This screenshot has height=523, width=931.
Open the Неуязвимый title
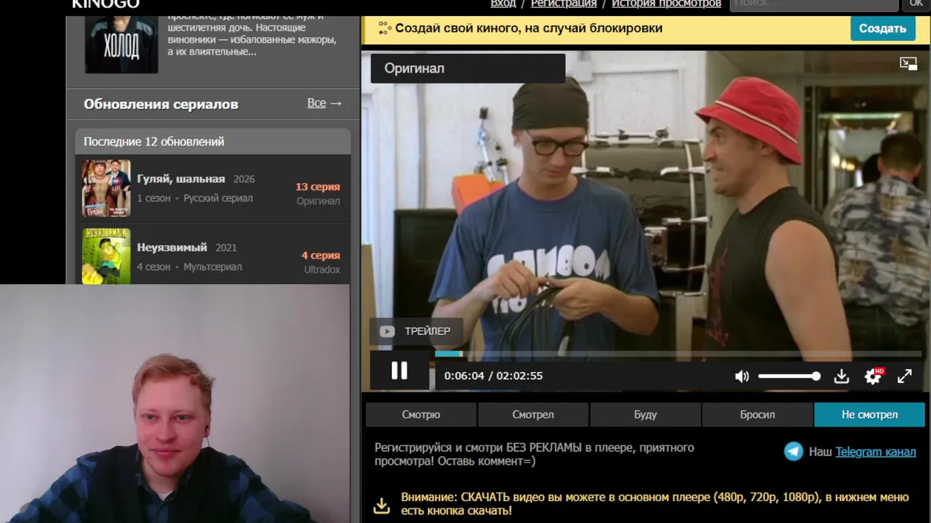click(x=172, y=247)
